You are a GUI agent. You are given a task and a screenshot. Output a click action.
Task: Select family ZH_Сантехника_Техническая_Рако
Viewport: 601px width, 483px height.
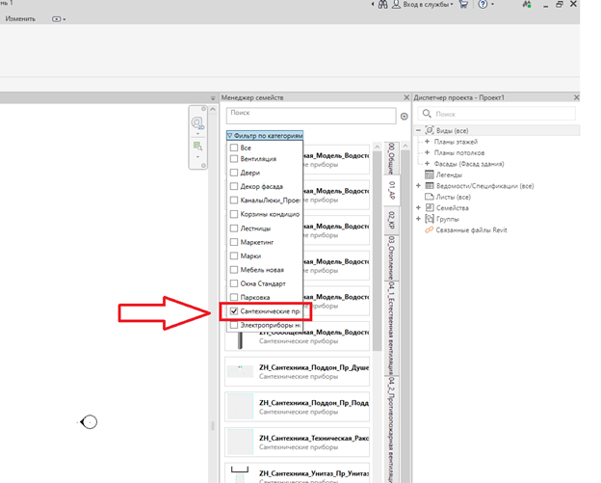click(x=298, y=442)
